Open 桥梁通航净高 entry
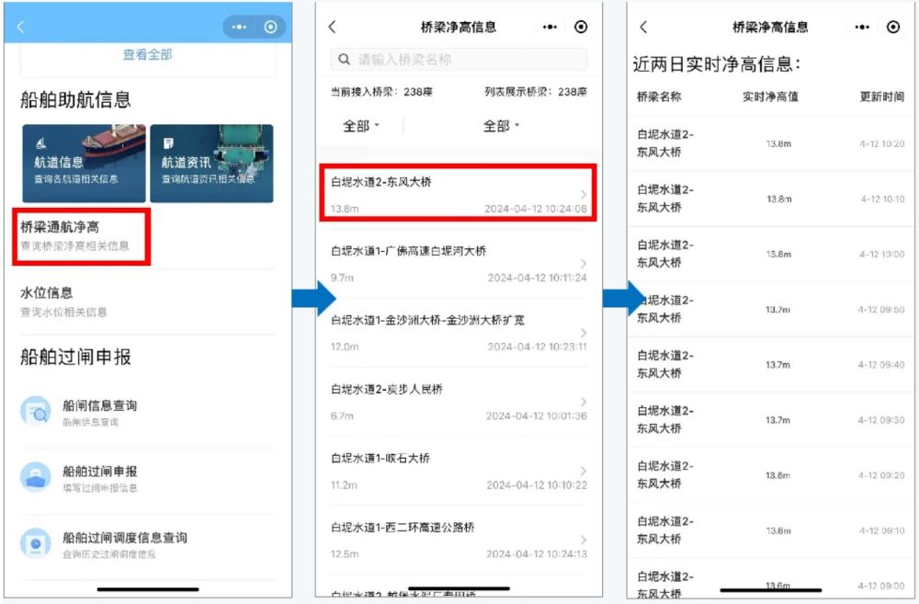The image size is (919, 604). (82, 235)
